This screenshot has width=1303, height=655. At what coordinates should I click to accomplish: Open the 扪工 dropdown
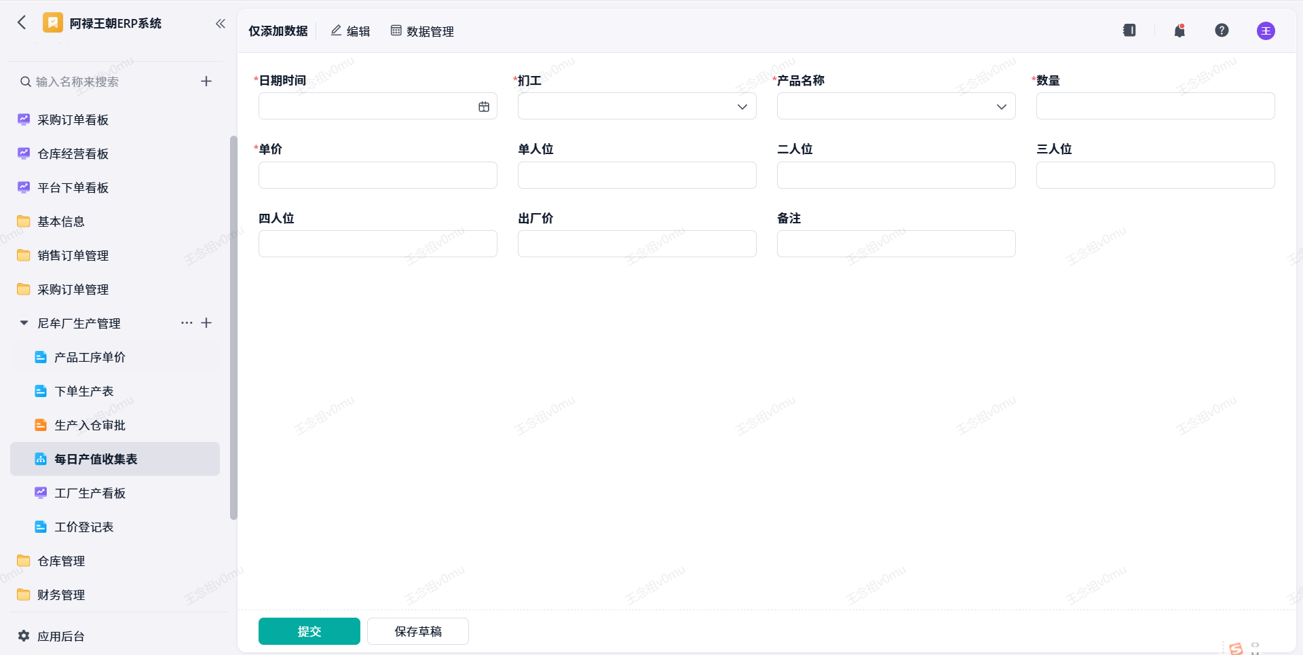(637, 107)
